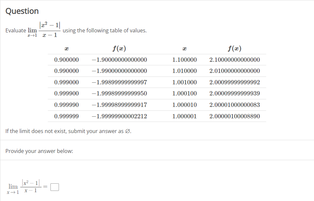Click the answer input box
This screenshot has height=201, width=314.
55,187
